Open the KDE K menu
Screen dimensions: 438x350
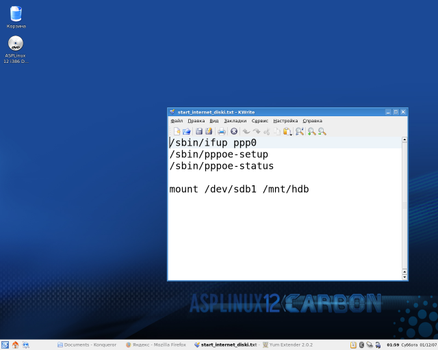(5, 345)
